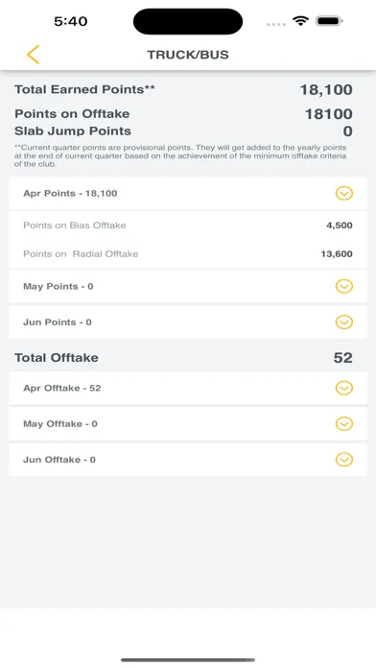Tap the Points on Bias Offtake entry
Image resolution: width=376 pixels, height=668 pixels.
[x=188, y=226]
